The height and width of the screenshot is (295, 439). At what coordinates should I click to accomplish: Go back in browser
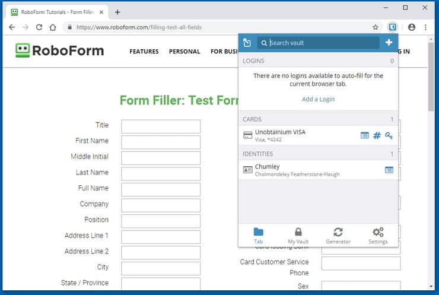coord(12,27)
